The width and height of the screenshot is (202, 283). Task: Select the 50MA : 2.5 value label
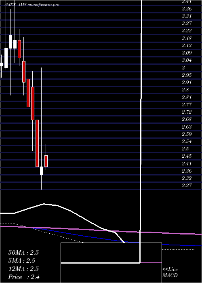pyautogui.click(x=23, y=253)
